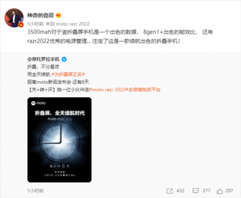Image resolution: width=241 pixels, height=198 pixels.
Task: Open hashtag #为折叠屏正名#
Action: (68, 74)
